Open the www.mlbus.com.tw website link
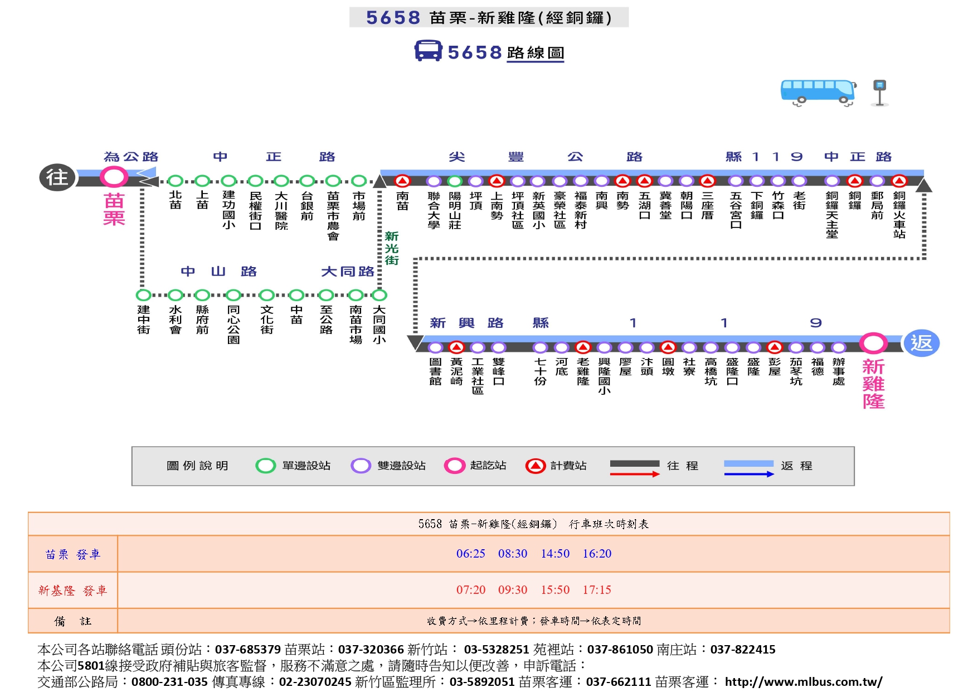 coord(803,681)
